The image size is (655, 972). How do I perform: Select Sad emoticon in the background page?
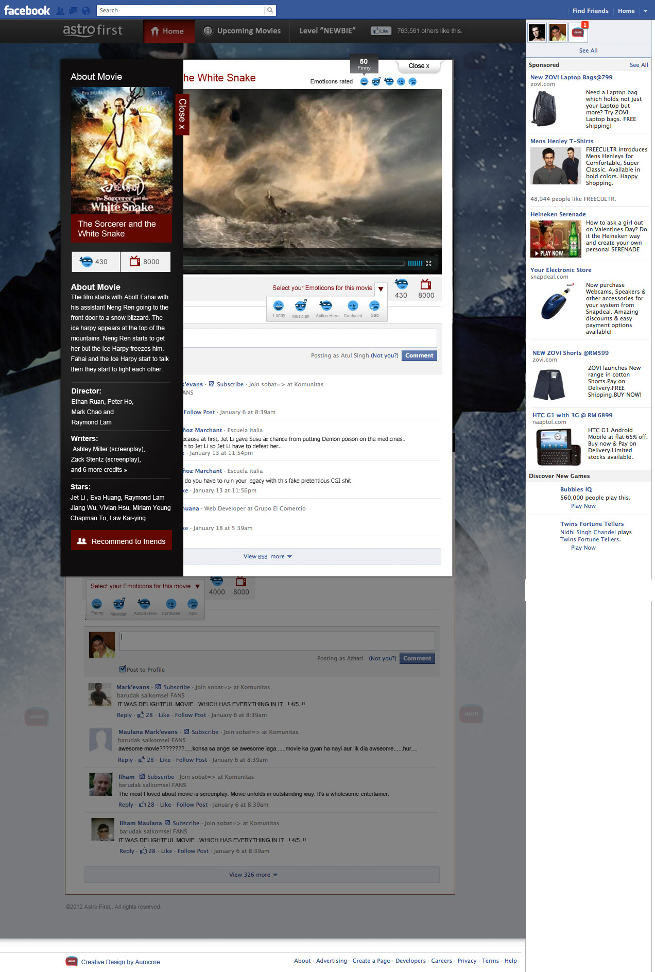coord(193,604)
